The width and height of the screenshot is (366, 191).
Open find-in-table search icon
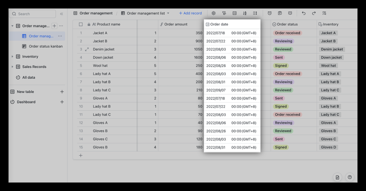(x=324, y=13)
